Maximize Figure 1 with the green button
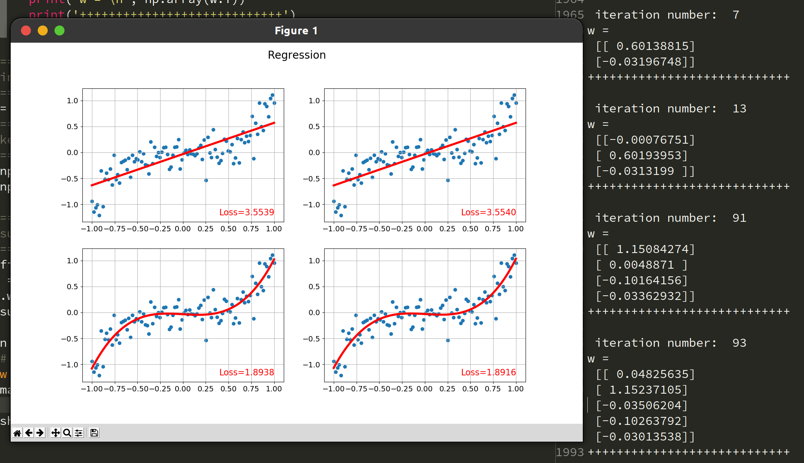 click(x=59, y=30)
